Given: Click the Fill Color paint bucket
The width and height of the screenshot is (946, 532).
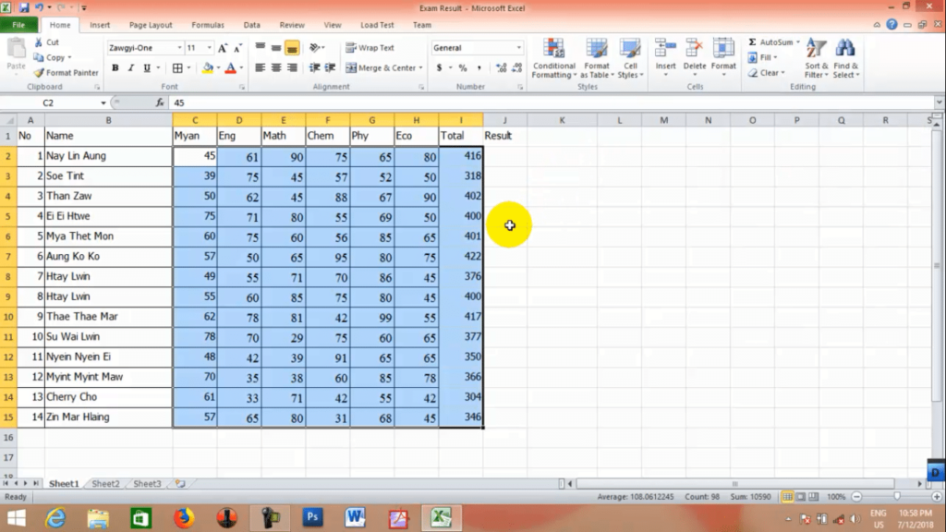Looking at the screenshot, I should [x=208, y=68].
